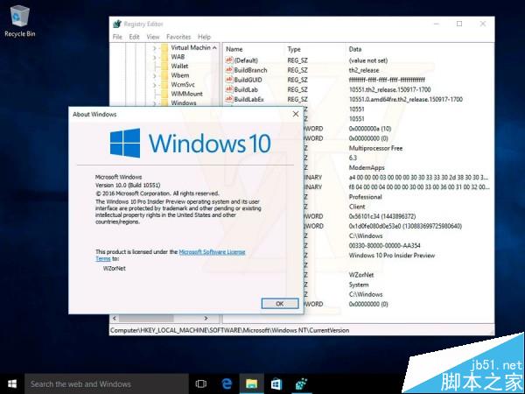Click OK in About Windows dialog
This screenshot has height=394, width=525.
point(280,304)
